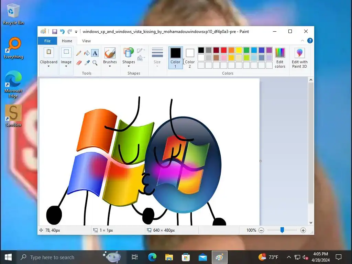Expand the Clipboard dropdown

click(x=48, y=66)
